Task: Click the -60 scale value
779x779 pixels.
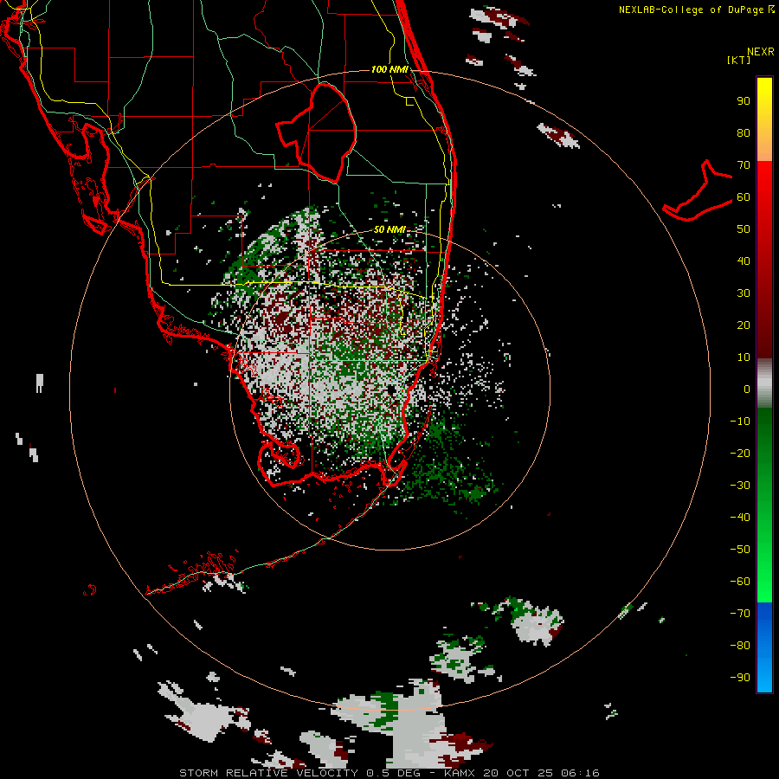Action: (740, 582)
